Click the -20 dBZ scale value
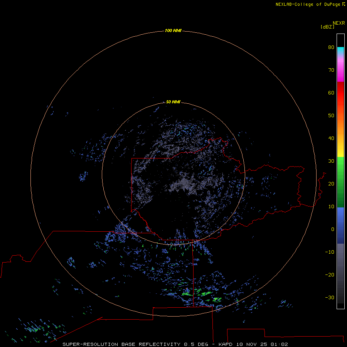 click(330, 275)
